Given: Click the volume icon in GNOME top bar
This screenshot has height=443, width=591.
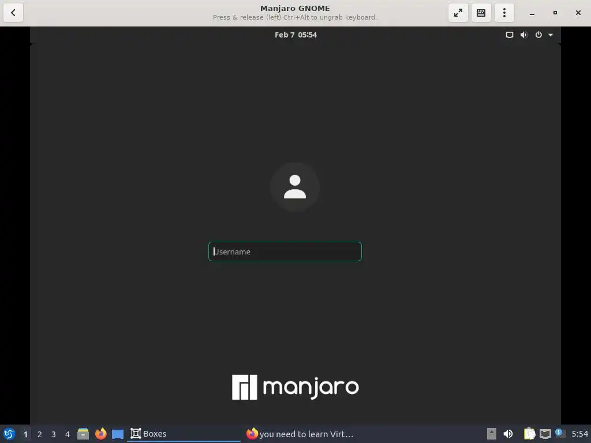Looking at the screenshot, I should pos(524,35).
